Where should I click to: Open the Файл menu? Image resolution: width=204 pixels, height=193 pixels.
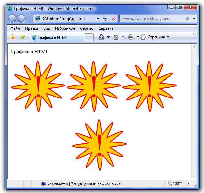tap(15, 28)
